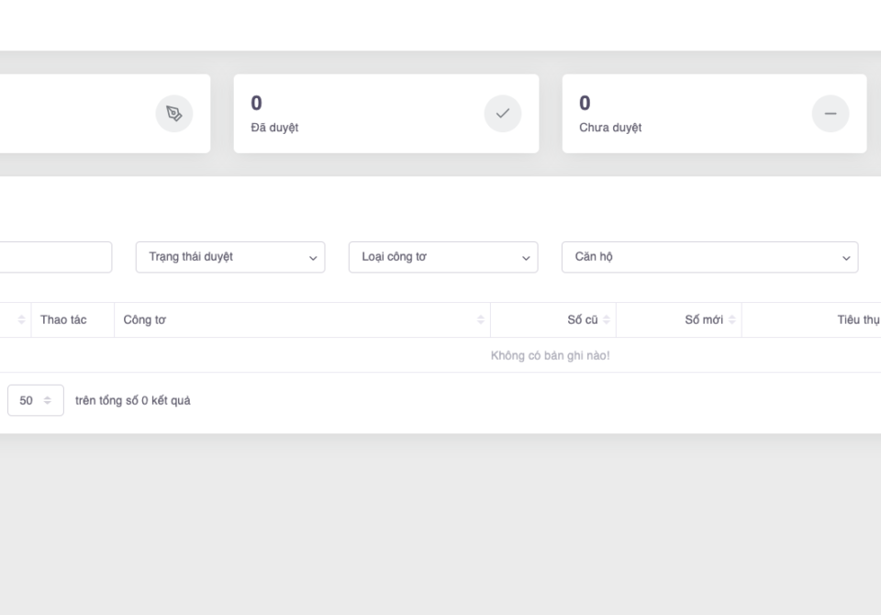This screenshot has height=615, width=881.
Task: Click the sort arrows beside Số cũ
Action: pyautogui.click(x=607, y=320)
